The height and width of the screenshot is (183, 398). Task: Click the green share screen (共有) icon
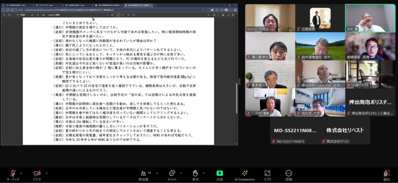coord(220,173)
